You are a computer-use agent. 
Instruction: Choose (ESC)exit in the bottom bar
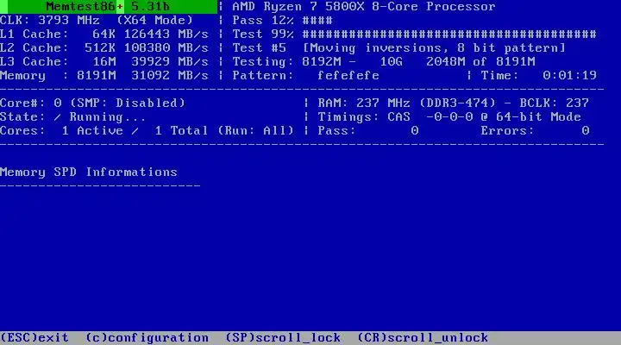(x=34, y=338)
